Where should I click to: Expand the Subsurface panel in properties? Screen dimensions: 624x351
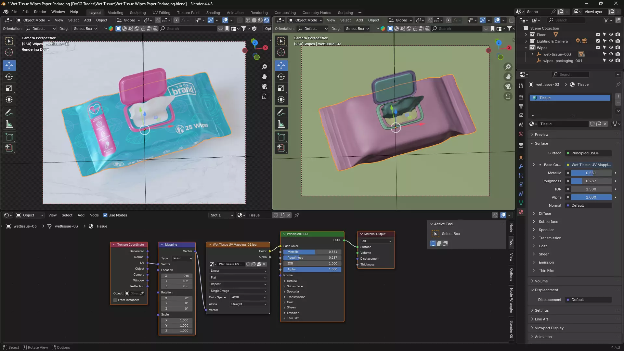548,222
